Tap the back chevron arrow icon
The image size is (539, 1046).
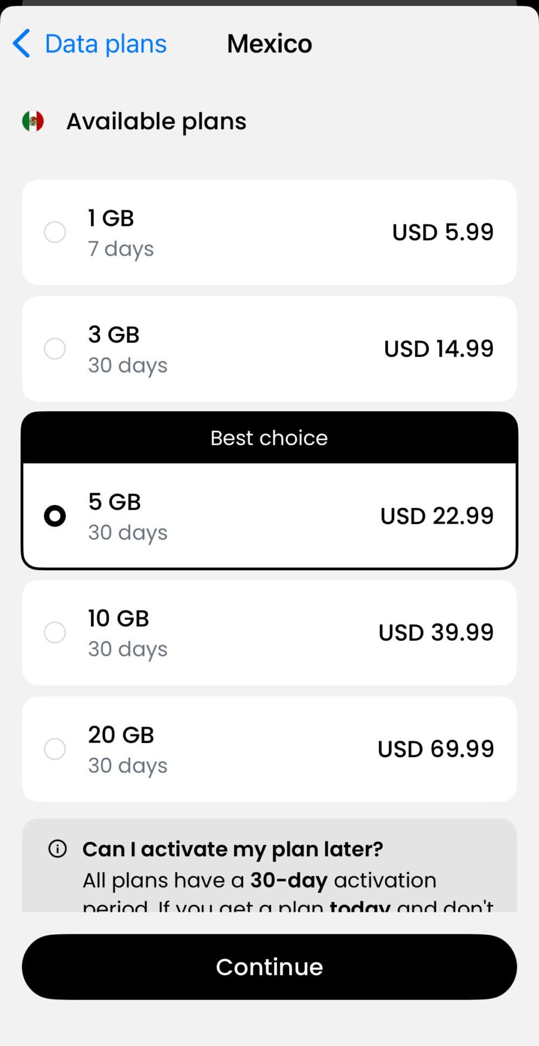coord(22,44)
